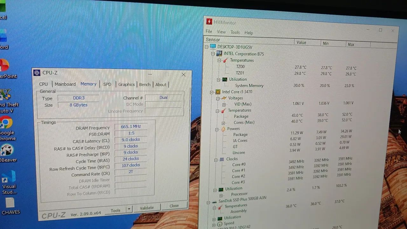Click the CPU Temperatures thermometer icon

[224, 111]
